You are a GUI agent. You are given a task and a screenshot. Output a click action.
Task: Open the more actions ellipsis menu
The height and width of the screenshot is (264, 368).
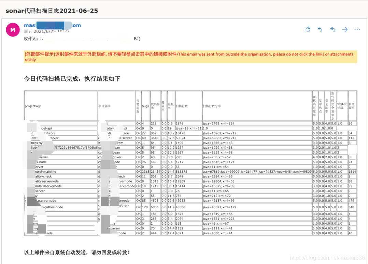click(x=357, y=29)
